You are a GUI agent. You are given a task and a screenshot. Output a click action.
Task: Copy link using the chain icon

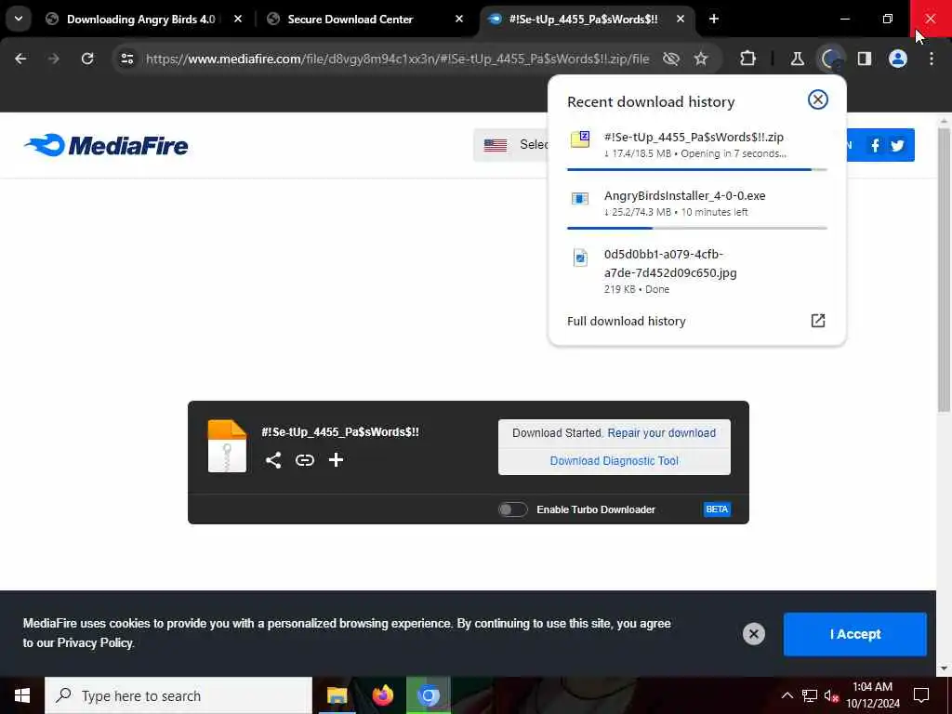click(305, 460)
